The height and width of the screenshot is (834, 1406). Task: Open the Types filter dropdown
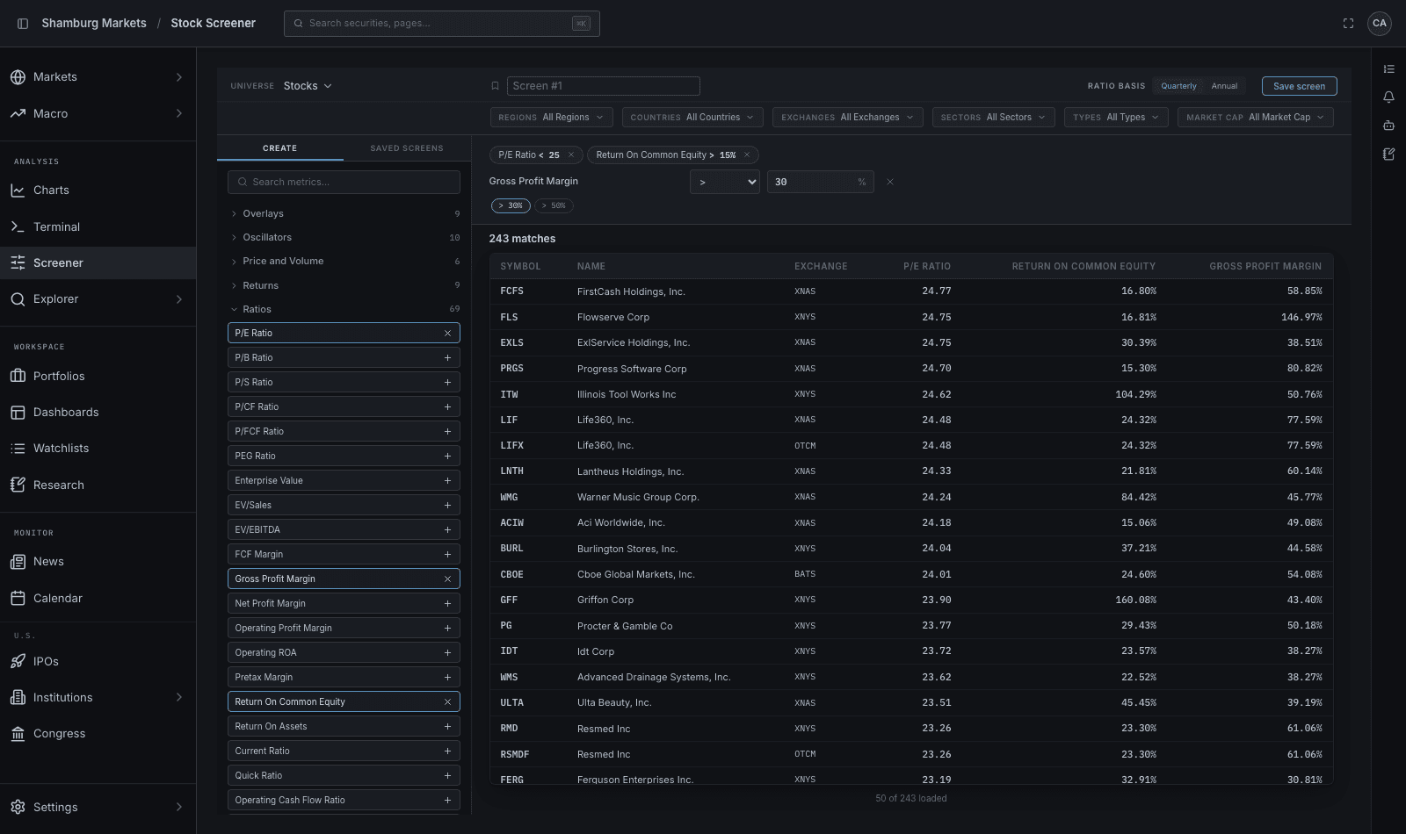pyautogui.click(x=1116, y=118)
